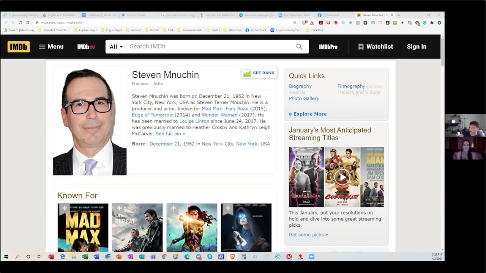
Task: Focus the Search IMDb input field
Action: coord(208,47)
